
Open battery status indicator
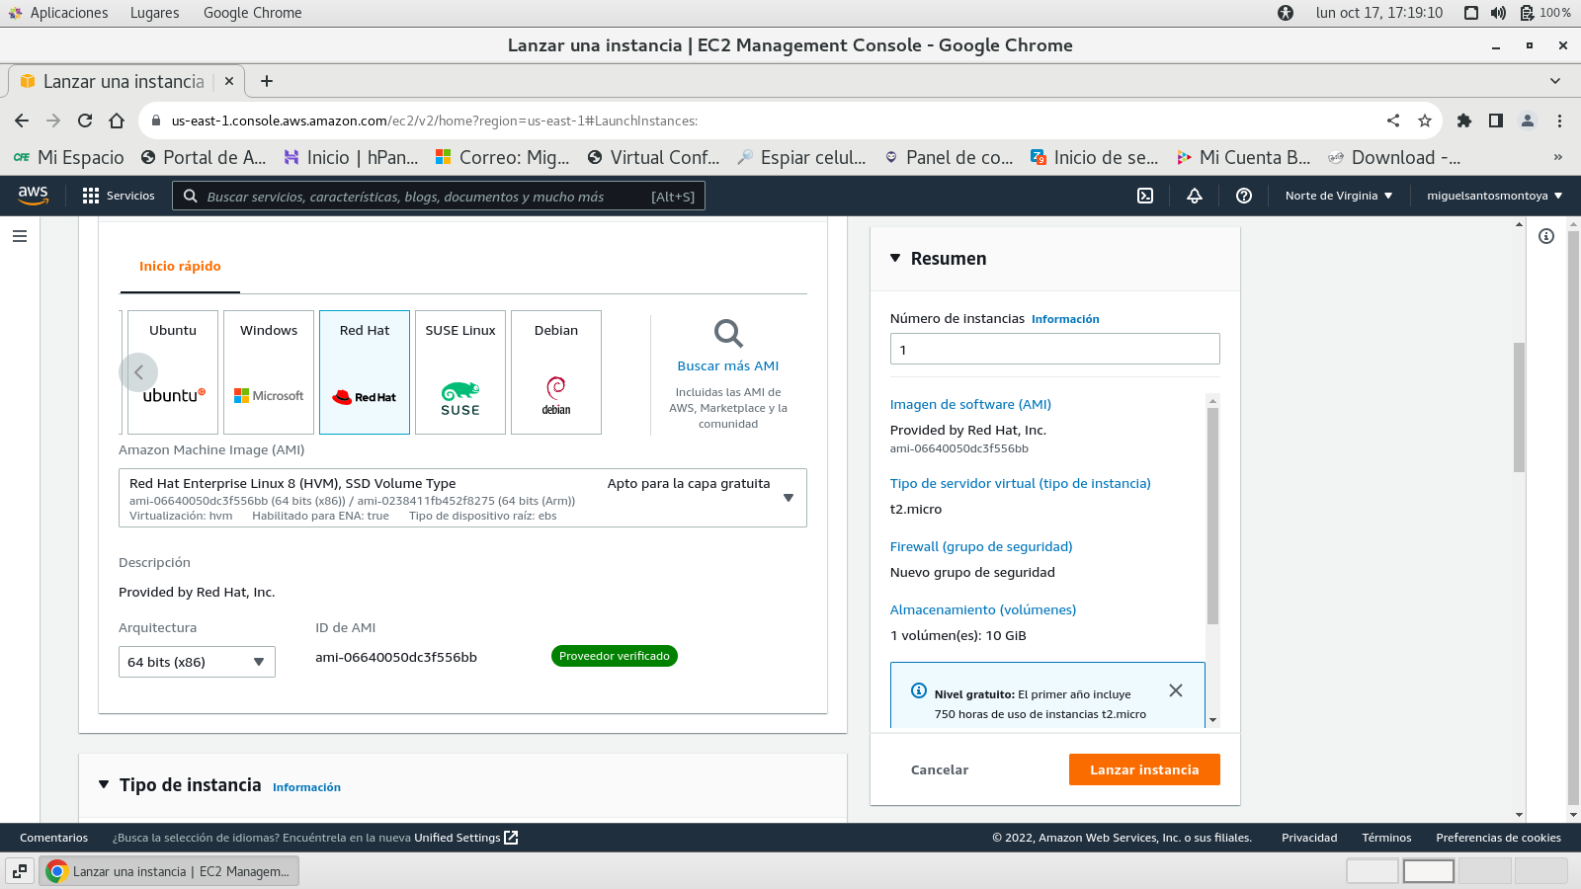click(x=1545, y=13)
